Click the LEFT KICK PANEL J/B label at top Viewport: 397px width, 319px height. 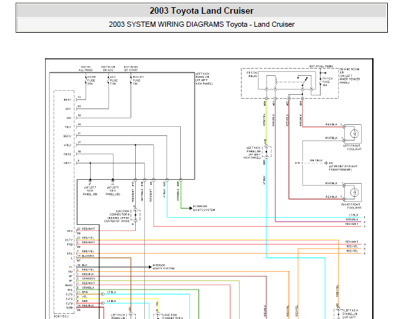click(x=204, y=78)
